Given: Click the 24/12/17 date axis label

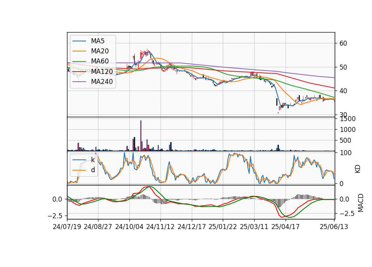Looking at the screenshot, I should (x=191, y=227).
